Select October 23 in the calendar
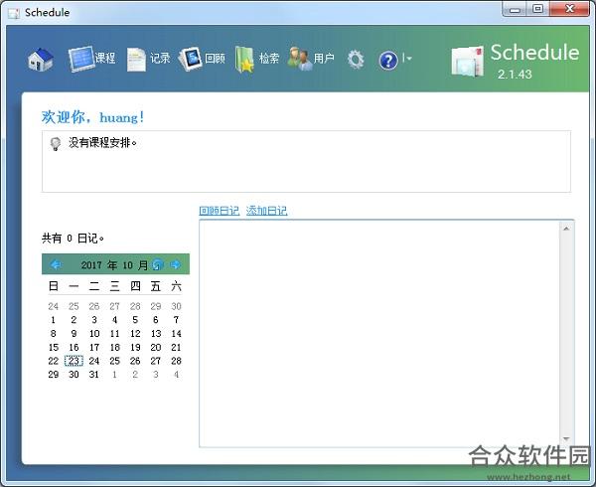Viewport: 596px width, 487px height. [x=74, y=361]
